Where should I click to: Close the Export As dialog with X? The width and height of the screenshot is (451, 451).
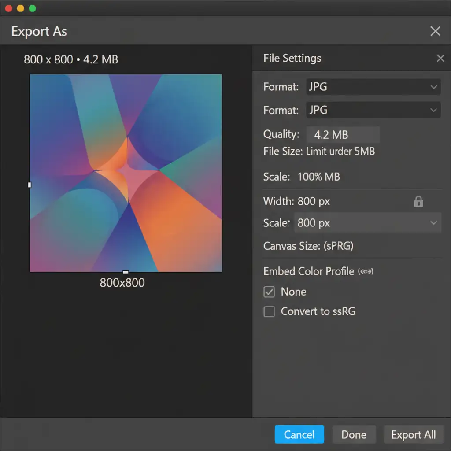(x=435, y=31)
